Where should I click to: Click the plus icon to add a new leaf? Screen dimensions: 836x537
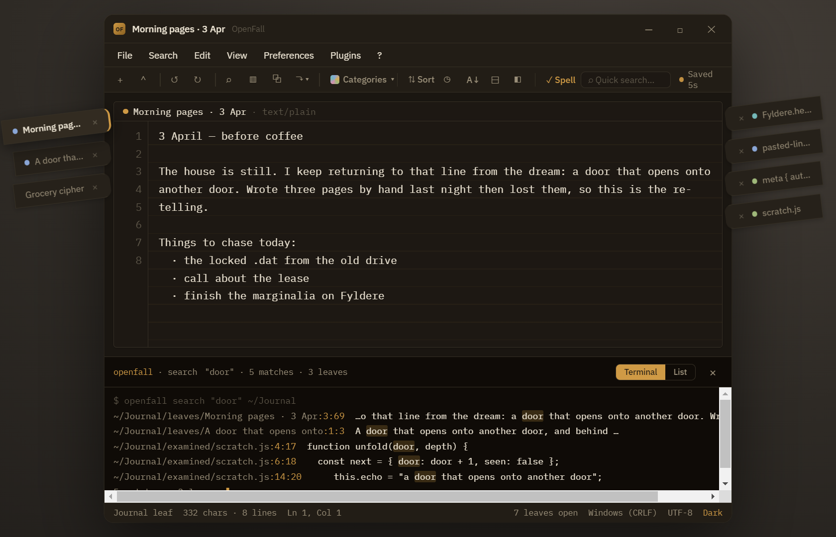click(120, 80)
